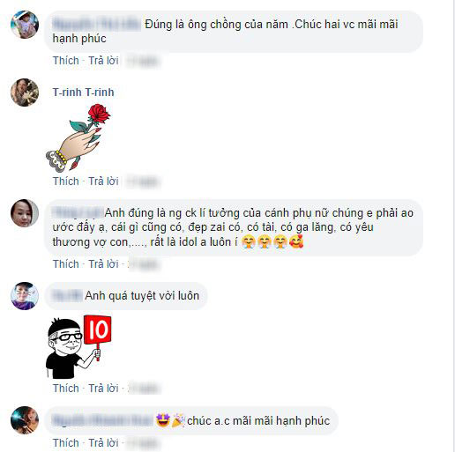
Task: Click Trả lời under the rose sticker
Action: 103,182
